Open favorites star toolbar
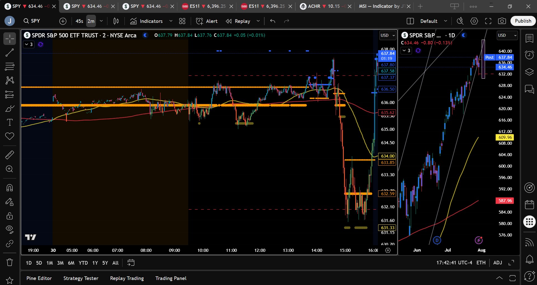The height and width of the screenshot is (285, 537). 10,280
